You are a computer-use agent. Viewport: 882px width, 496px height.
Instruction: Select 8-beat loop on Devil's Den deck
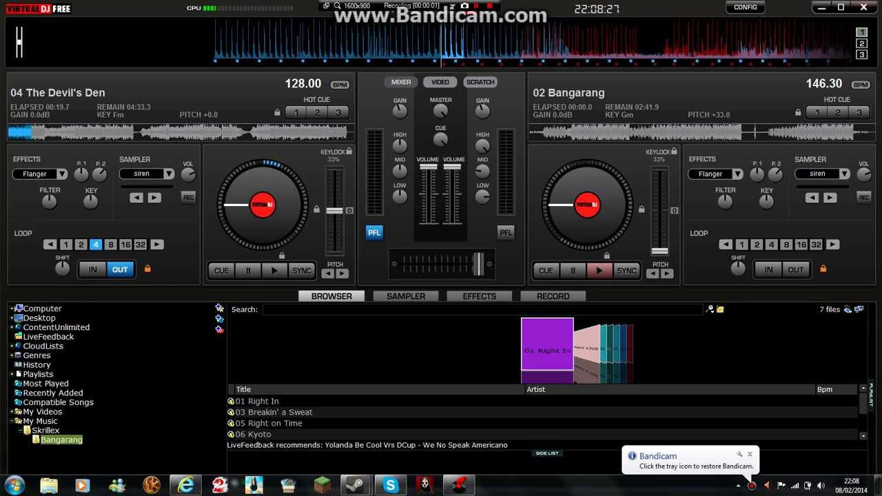[110, 245]
